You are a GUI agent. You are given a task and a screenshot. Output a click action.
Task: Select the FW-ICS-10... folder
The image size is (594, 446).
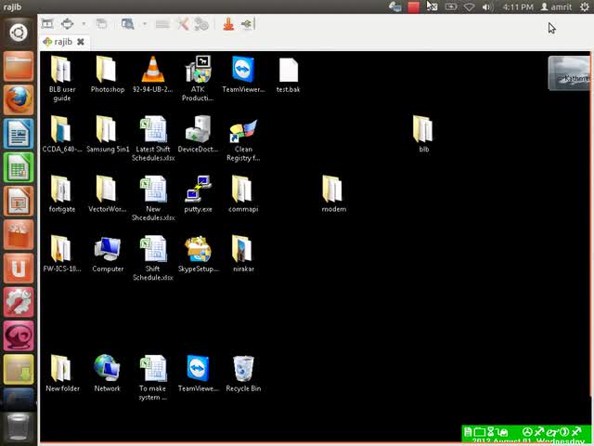62,254
